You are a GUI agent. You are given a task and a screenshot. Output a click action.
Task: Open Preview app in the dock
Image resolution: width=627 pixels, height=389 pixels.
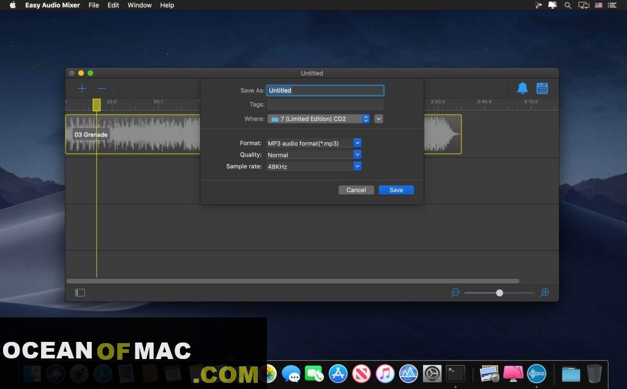tap(489, 374)
